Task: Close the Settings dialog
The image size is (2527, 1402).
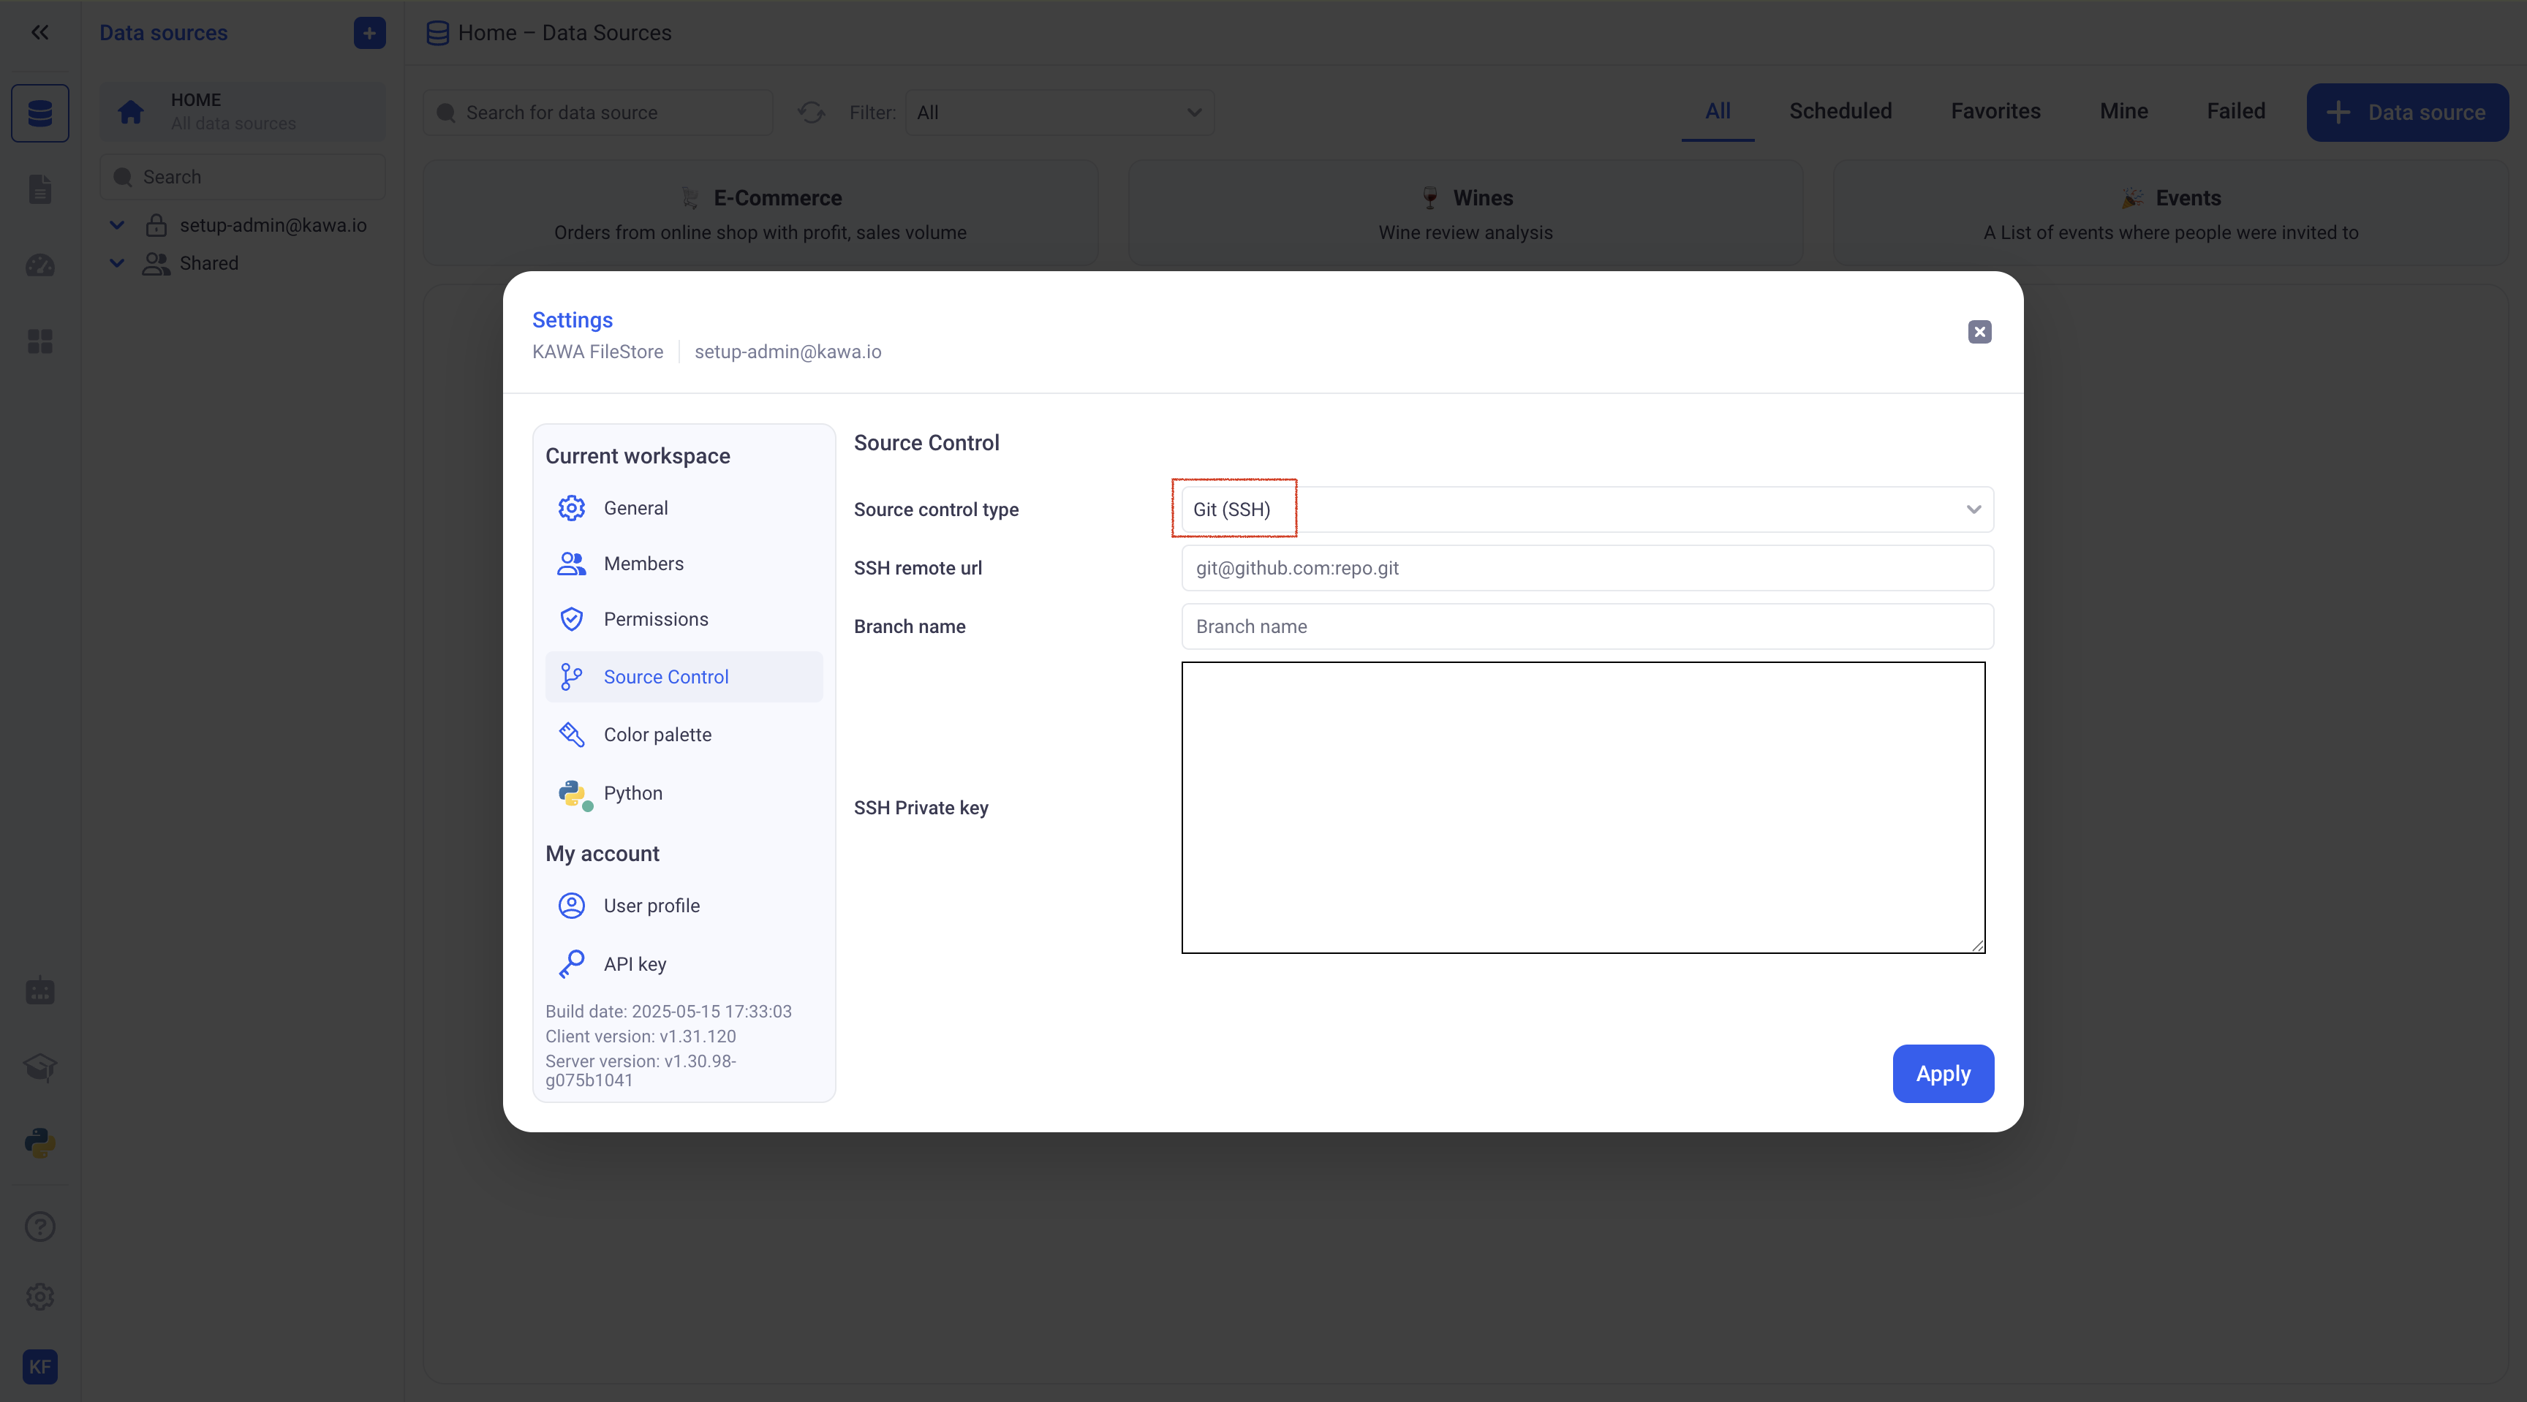Action: click(1979, 331)
